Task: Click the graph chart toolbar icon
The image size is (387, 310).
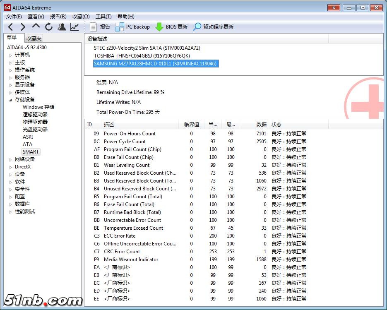Action: coord(75,27)
